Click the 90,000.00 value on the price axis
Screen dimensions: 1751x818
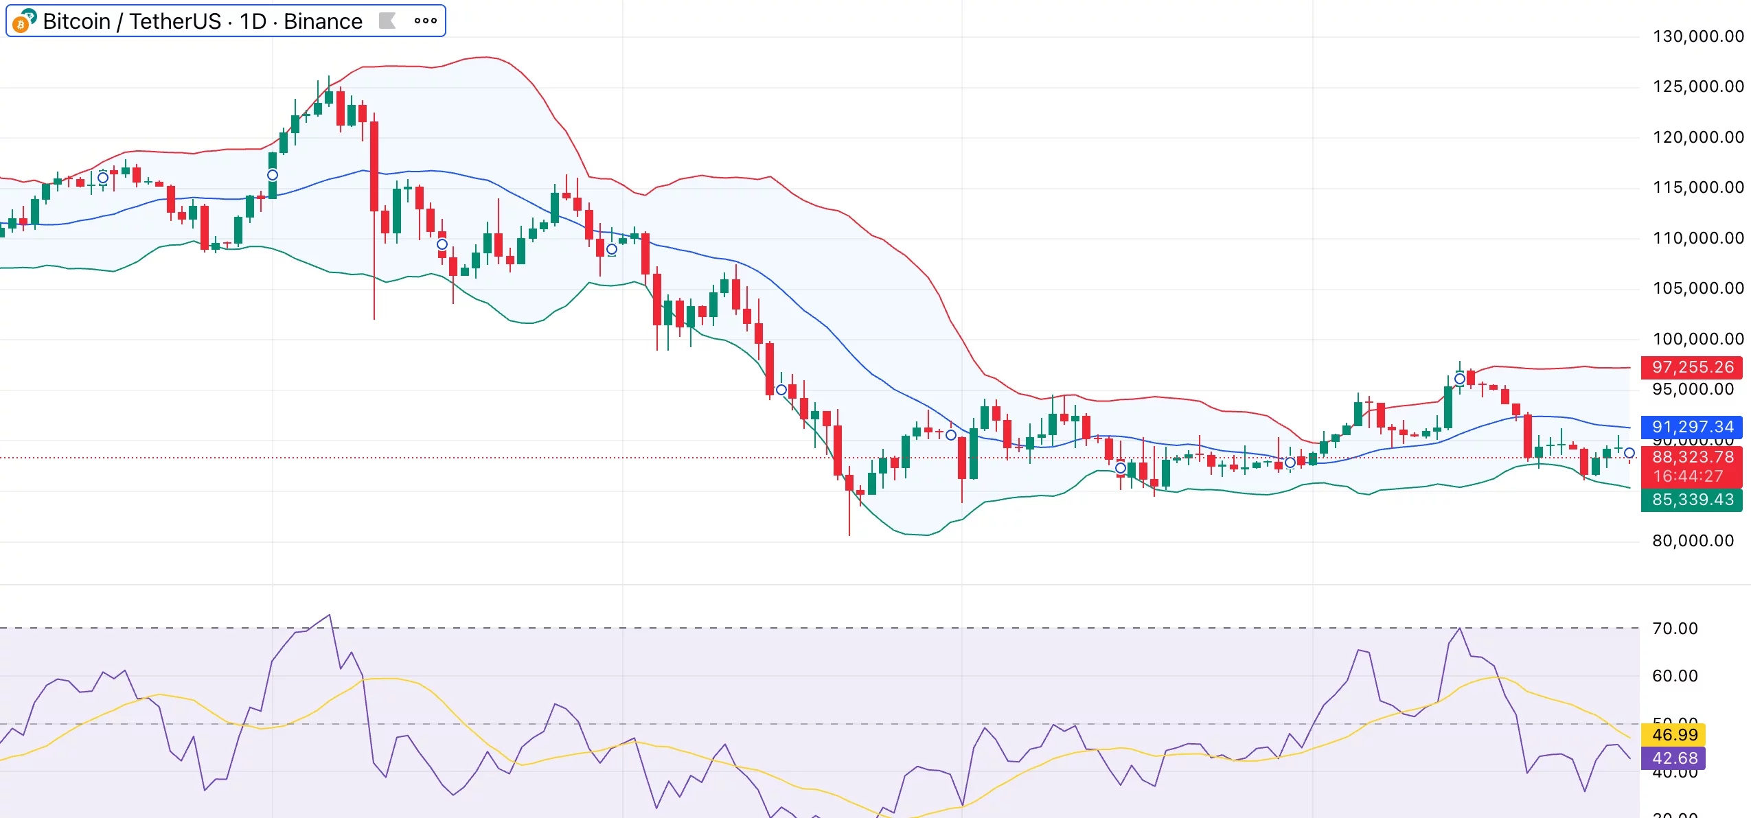[1693, 443]
